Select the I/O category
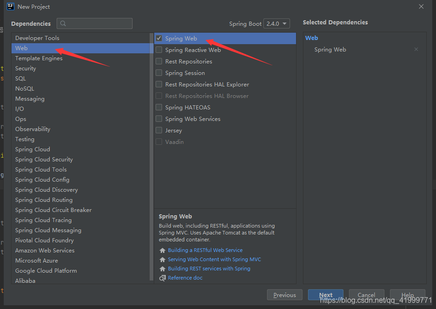Screen dimensions: 436x309 pyautogui.click(x=81, y=109)
